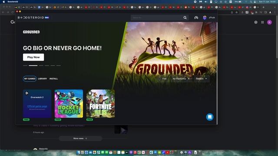Select the first carousel indicator dash

pyautogui.click(x=25, y=65)
